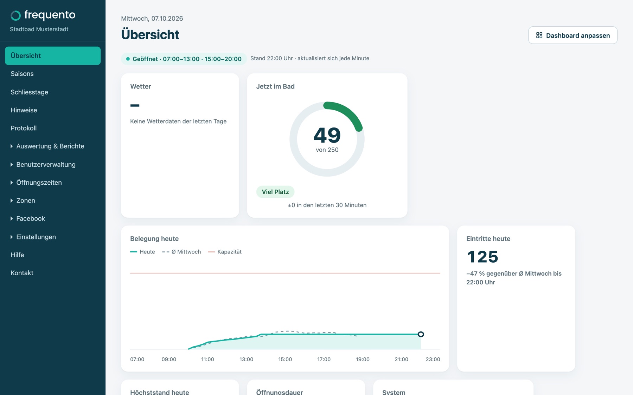Expand Auswertung & Berichte arrow
633x395 pixels.
[x=12, y=146]
